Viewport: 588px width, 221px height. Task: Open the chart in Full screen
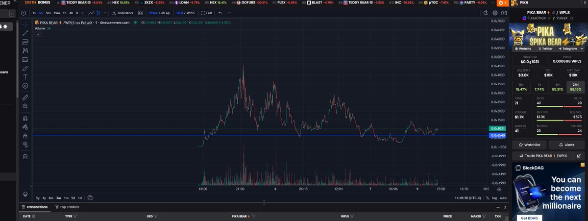(207, 13)
